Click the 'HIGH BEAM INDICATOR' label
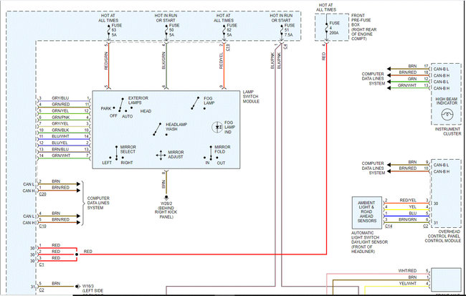The height and width of the screenshot is (296, 466). [x=447, y=101]
